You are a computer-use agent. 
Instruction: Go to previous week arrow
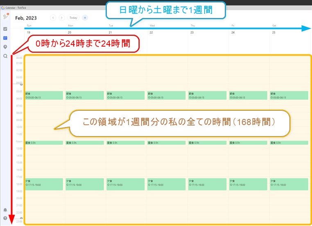[53, 18]
